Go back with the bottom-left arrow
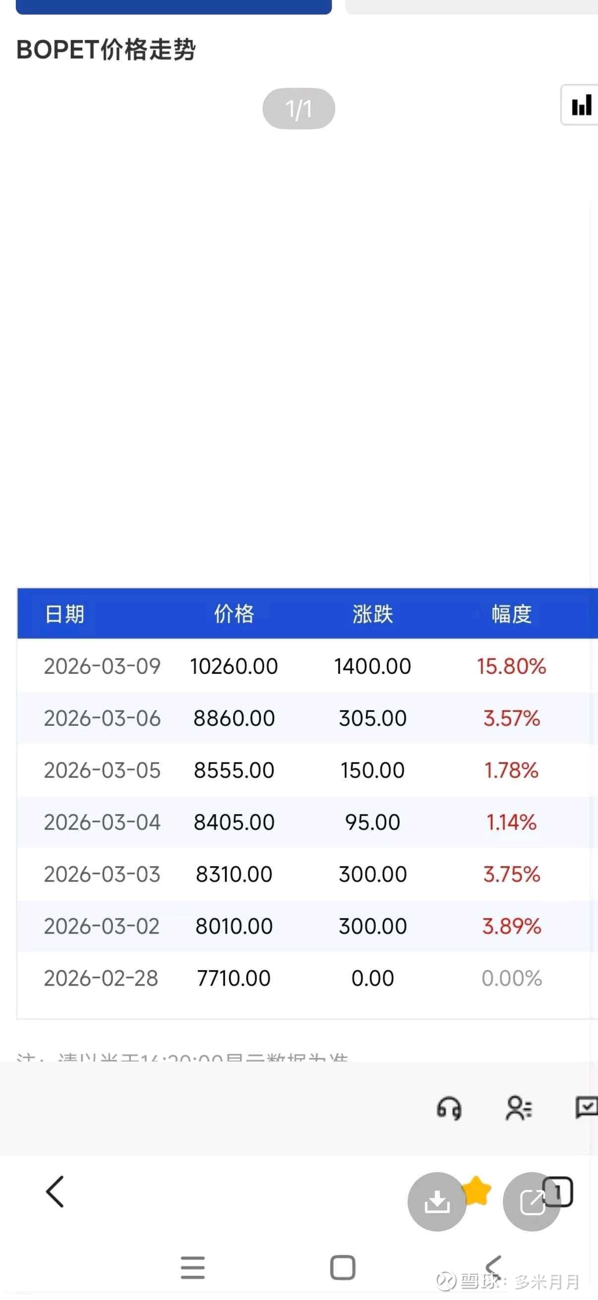 55,1191
